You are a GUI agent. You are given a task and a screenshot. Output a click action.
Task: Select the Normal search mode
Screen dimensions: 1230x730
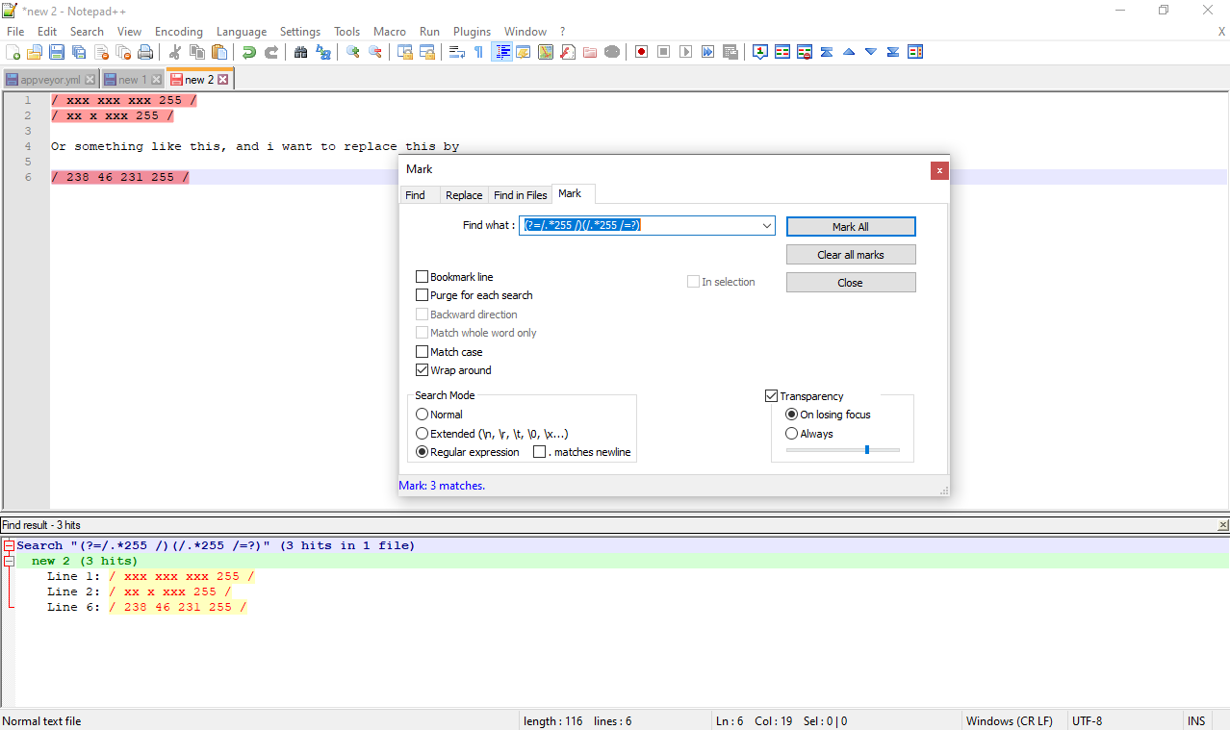(x=422, y=415)
